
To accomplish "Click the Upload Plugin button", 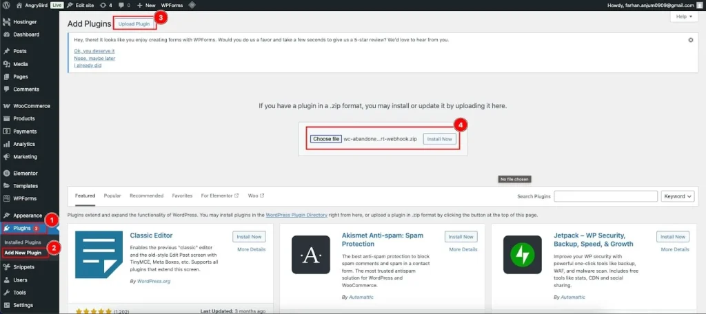I will tap(134, 24).
